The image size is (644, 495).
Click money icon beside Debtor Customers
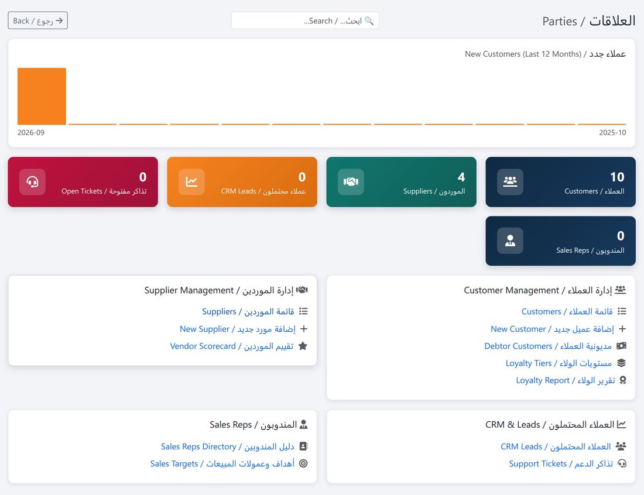pos(621,346)
